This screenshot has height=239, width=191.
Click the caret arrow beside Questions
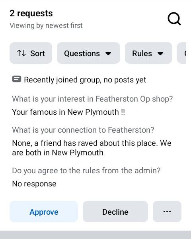pos(108,53)
